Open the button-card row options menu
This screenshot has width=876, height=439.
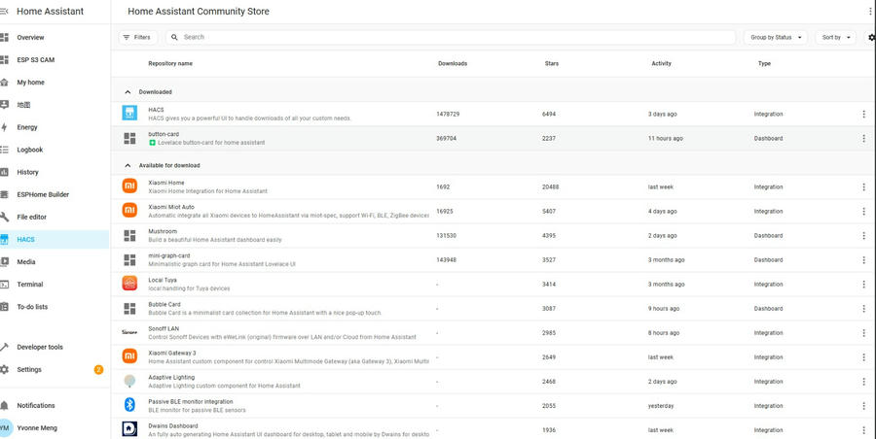pyautogui.click(x=863, y=138)
